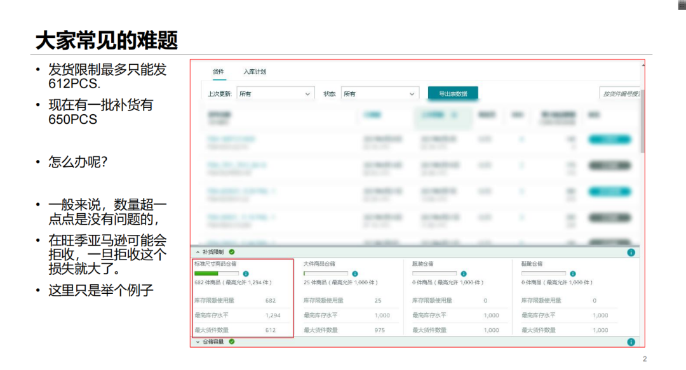
Task: Click the slide page number 2
Action: pos(645,359)
